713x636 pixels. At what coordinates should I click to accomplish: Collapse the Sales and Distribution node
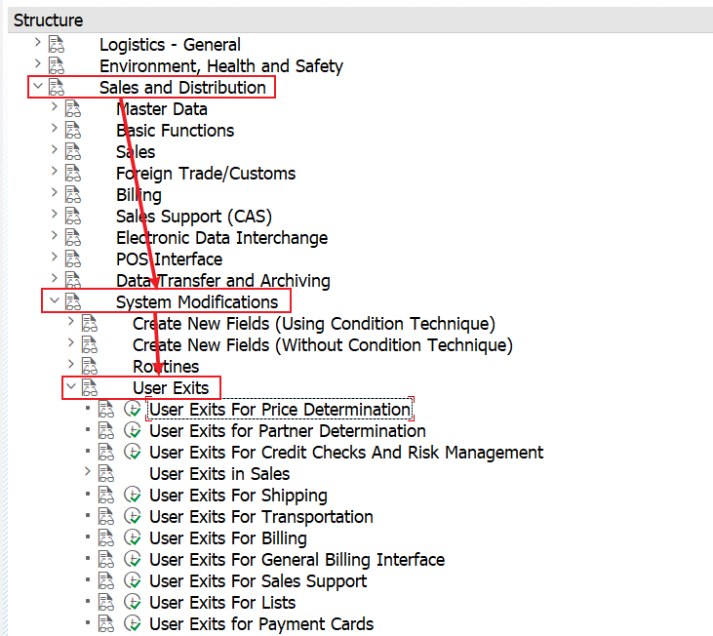coord(38,86)
